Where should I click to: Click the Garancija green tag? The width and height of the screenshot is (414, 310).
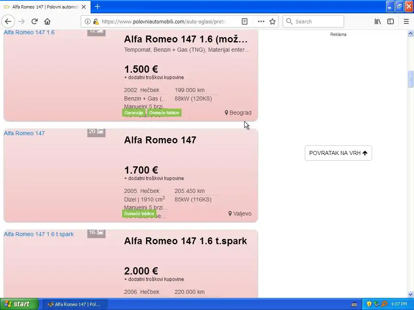[x=133, y=113]
